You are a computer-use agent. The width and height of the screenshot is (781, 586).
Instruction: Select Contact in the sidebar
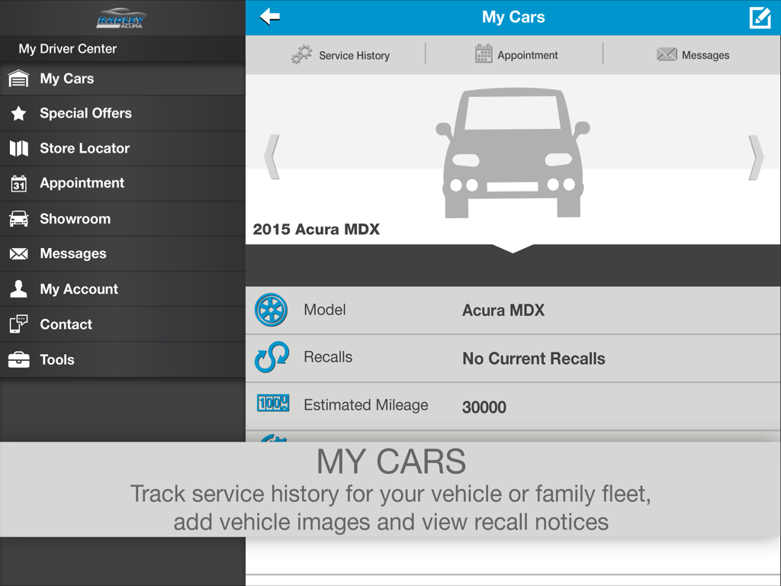[x=123, y=324]
